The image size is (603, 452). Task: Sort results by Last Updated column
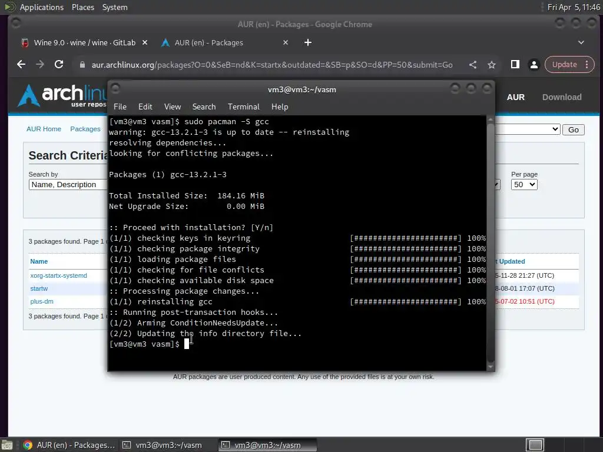[511, 261]
